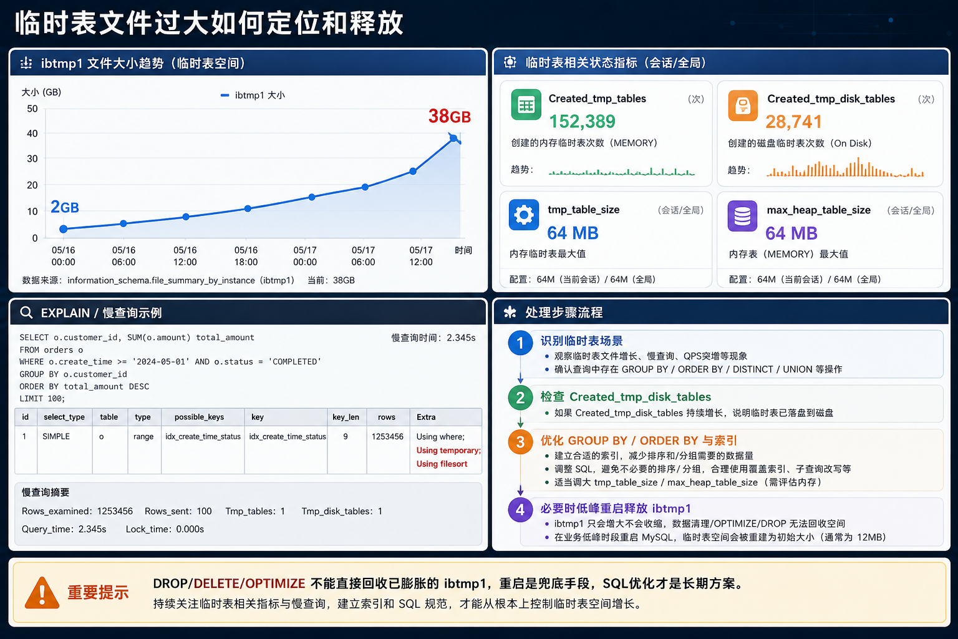Select the peak data point under 38GB

point(454,138)
